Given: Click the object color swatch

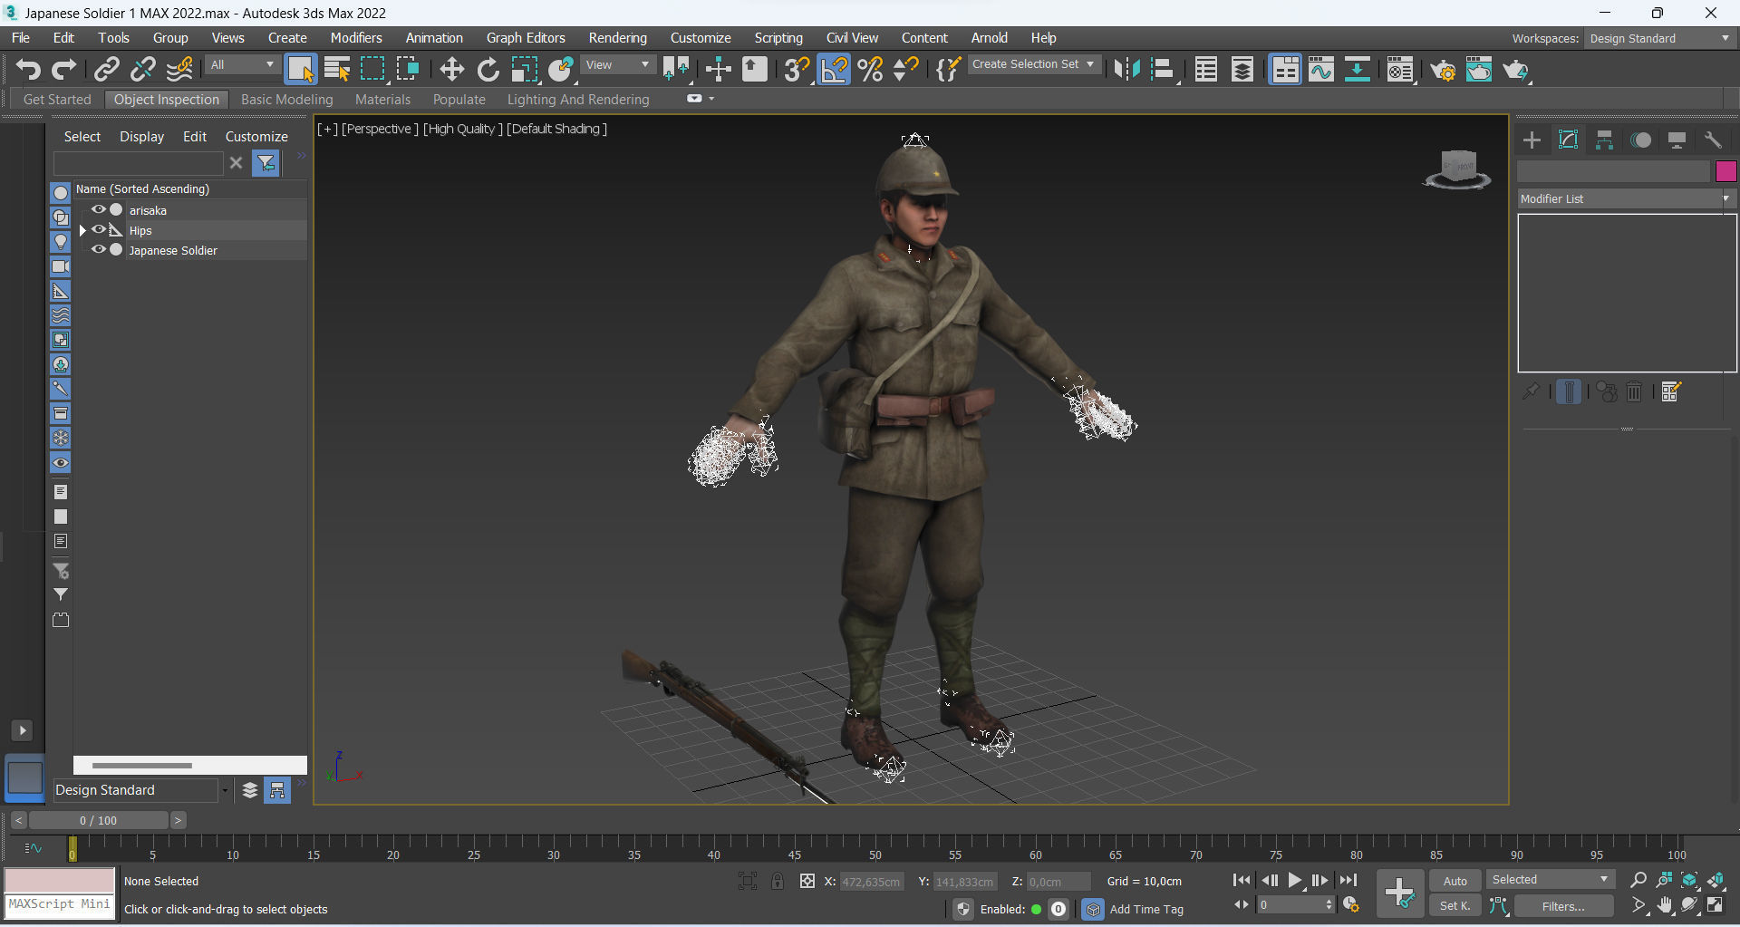Looking at the screenshot, I should point(1725,170).
